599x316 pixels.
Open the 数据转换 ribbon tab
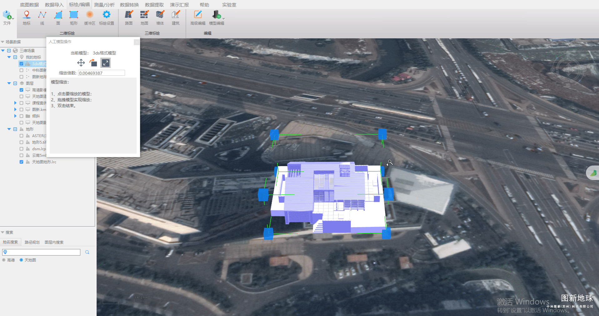click(x=129, y=5)
